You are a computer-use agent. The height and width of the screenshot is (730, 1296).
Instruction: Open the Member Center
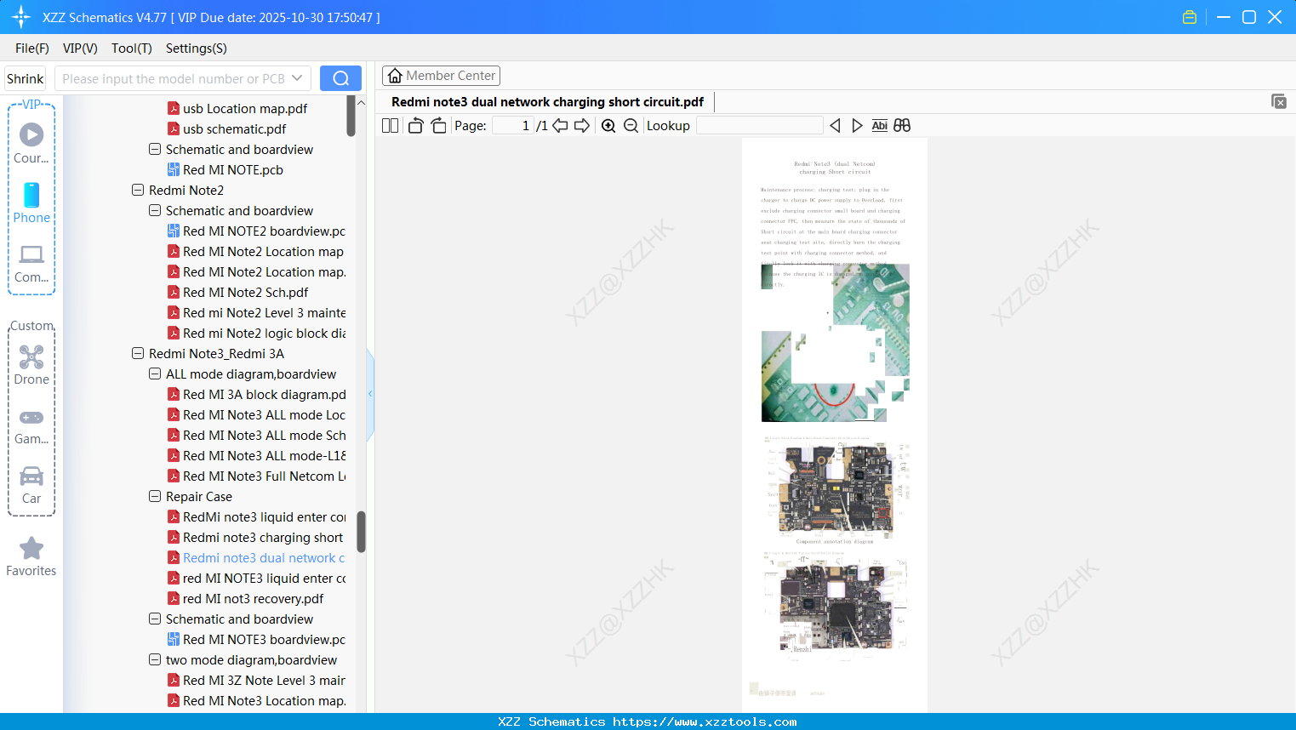(x=441, y=76)
